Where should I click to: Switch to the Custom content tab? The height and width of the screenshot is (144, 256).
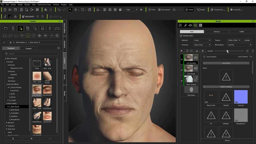(28, 48)
